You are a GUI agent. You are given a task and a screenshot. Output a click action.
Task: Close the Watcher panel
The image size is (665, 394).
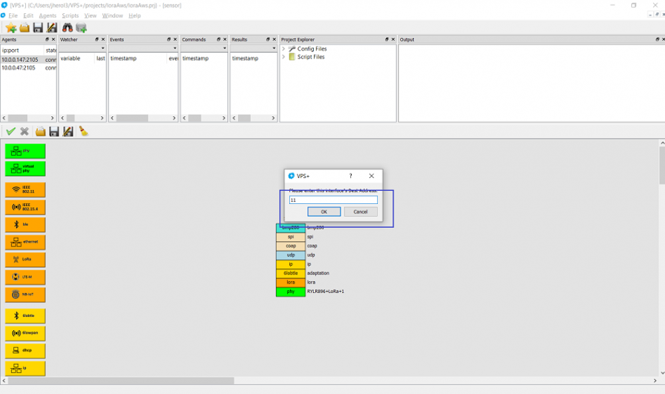(103, 39)
